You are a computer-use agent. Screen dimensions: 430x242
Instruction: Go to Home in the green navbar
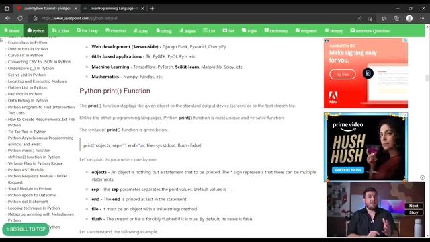point(12,31)
